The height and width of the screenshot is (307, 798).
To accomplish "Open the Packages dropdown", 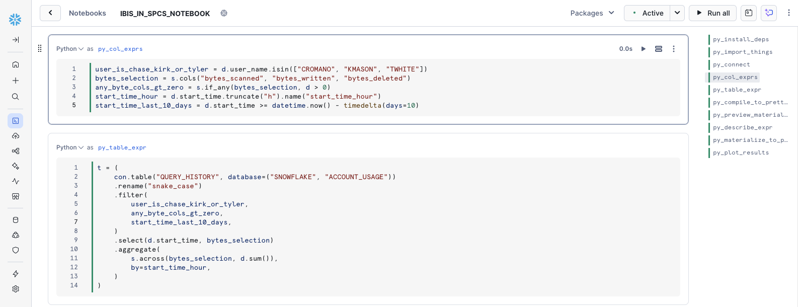I will pos(592,13).
